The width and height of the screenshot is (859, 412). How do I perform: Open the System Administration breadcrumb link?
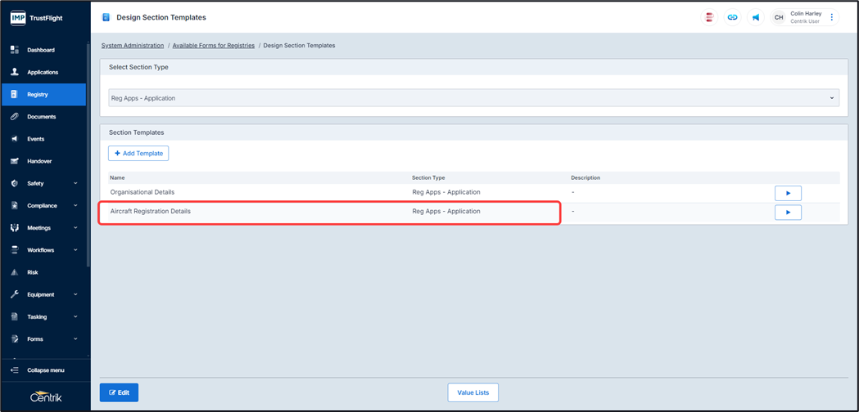point(133,46)
